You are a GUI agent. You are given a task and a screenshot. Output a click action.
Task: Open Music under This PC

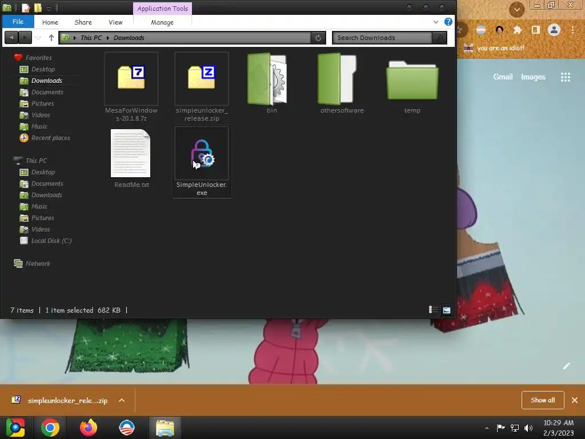point(39,206)
